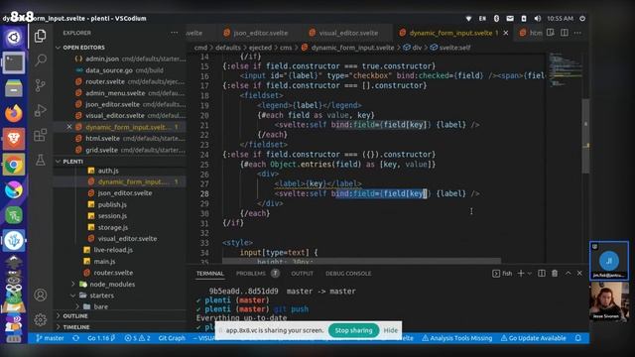This screenshot has height=357, width=635.
Task: Open the volume indicator in system tray
Action: [538, 19]
